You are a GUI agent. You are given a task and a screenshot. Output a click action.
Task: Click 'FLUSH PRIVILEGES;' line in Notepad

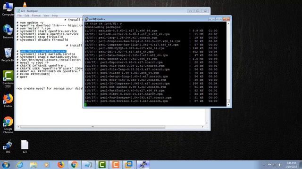(33, 74)
